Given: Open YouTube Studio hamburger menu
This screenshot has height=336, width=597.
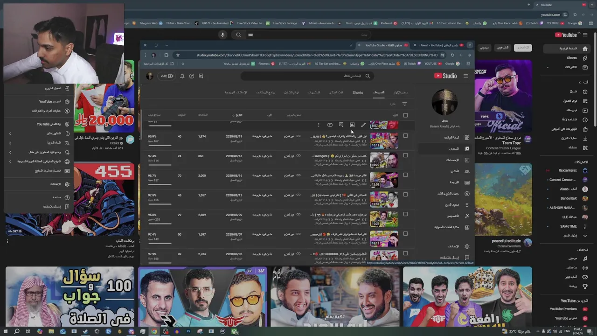Looking at the screenshot, I should 465,76.
